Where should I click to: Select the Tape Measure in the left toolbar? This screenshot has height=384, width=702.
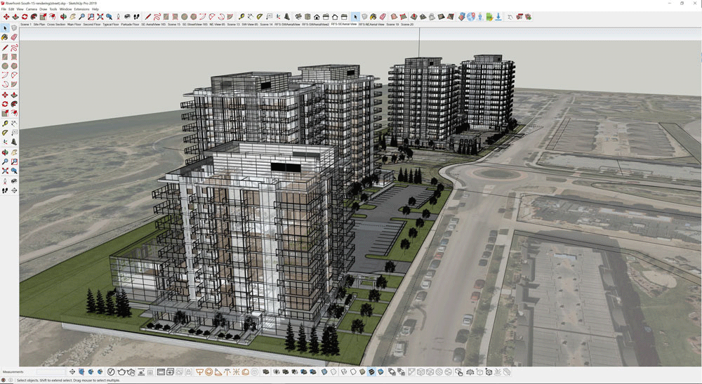coord(5,123)
